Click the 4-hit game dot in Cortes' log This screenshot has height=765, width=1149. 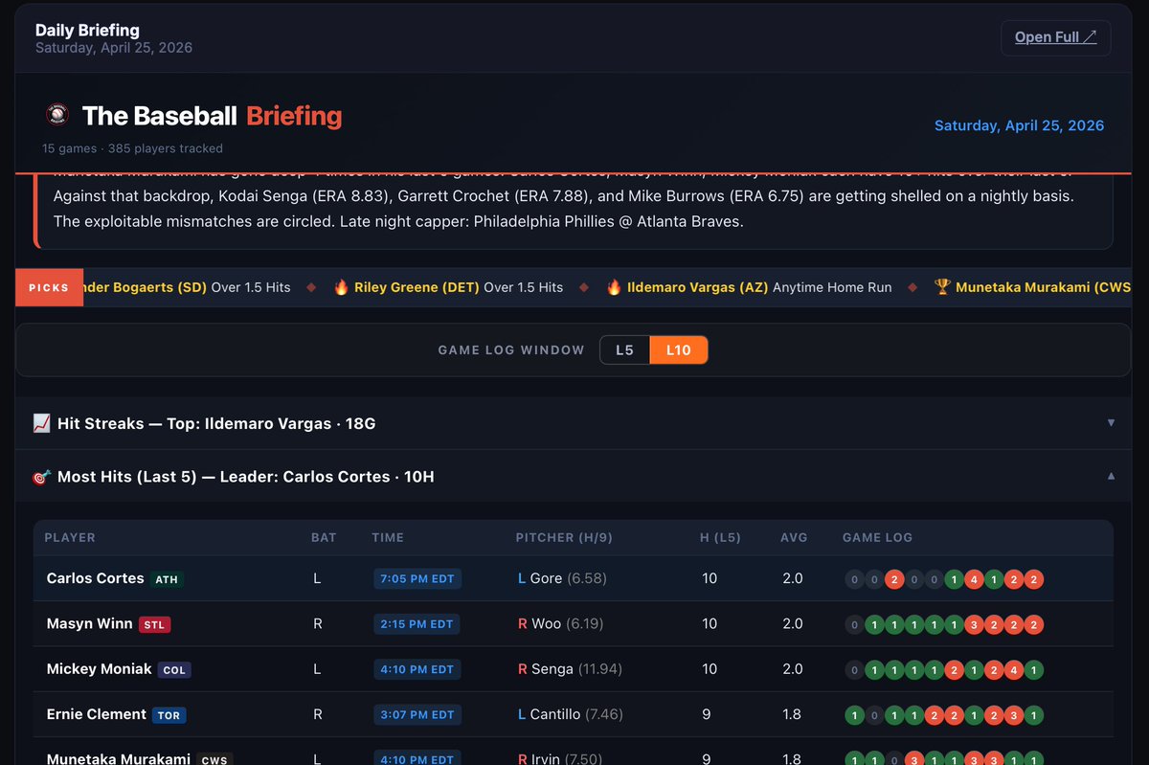(x=973, y=579)
